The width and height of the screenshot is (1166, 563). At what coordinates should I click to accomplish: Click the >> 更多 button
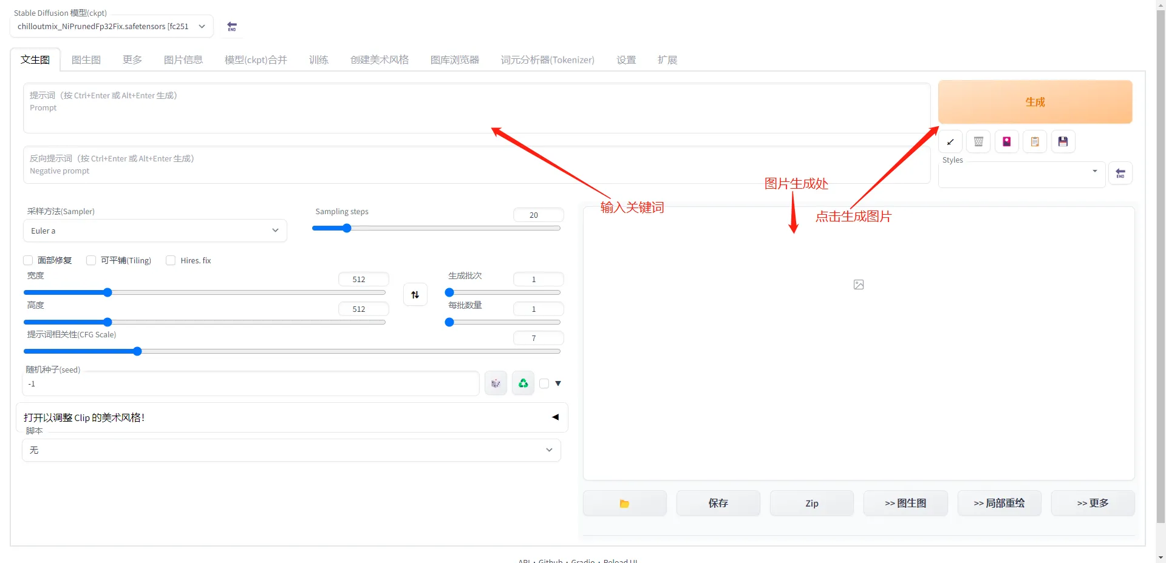(x=1093, y=504)
